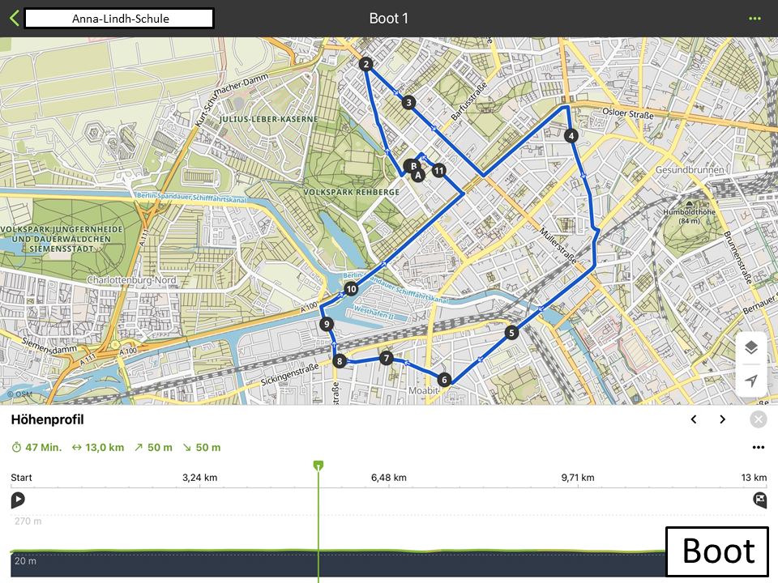
Task: Center map on current location arrow
Action: point(751,381)
